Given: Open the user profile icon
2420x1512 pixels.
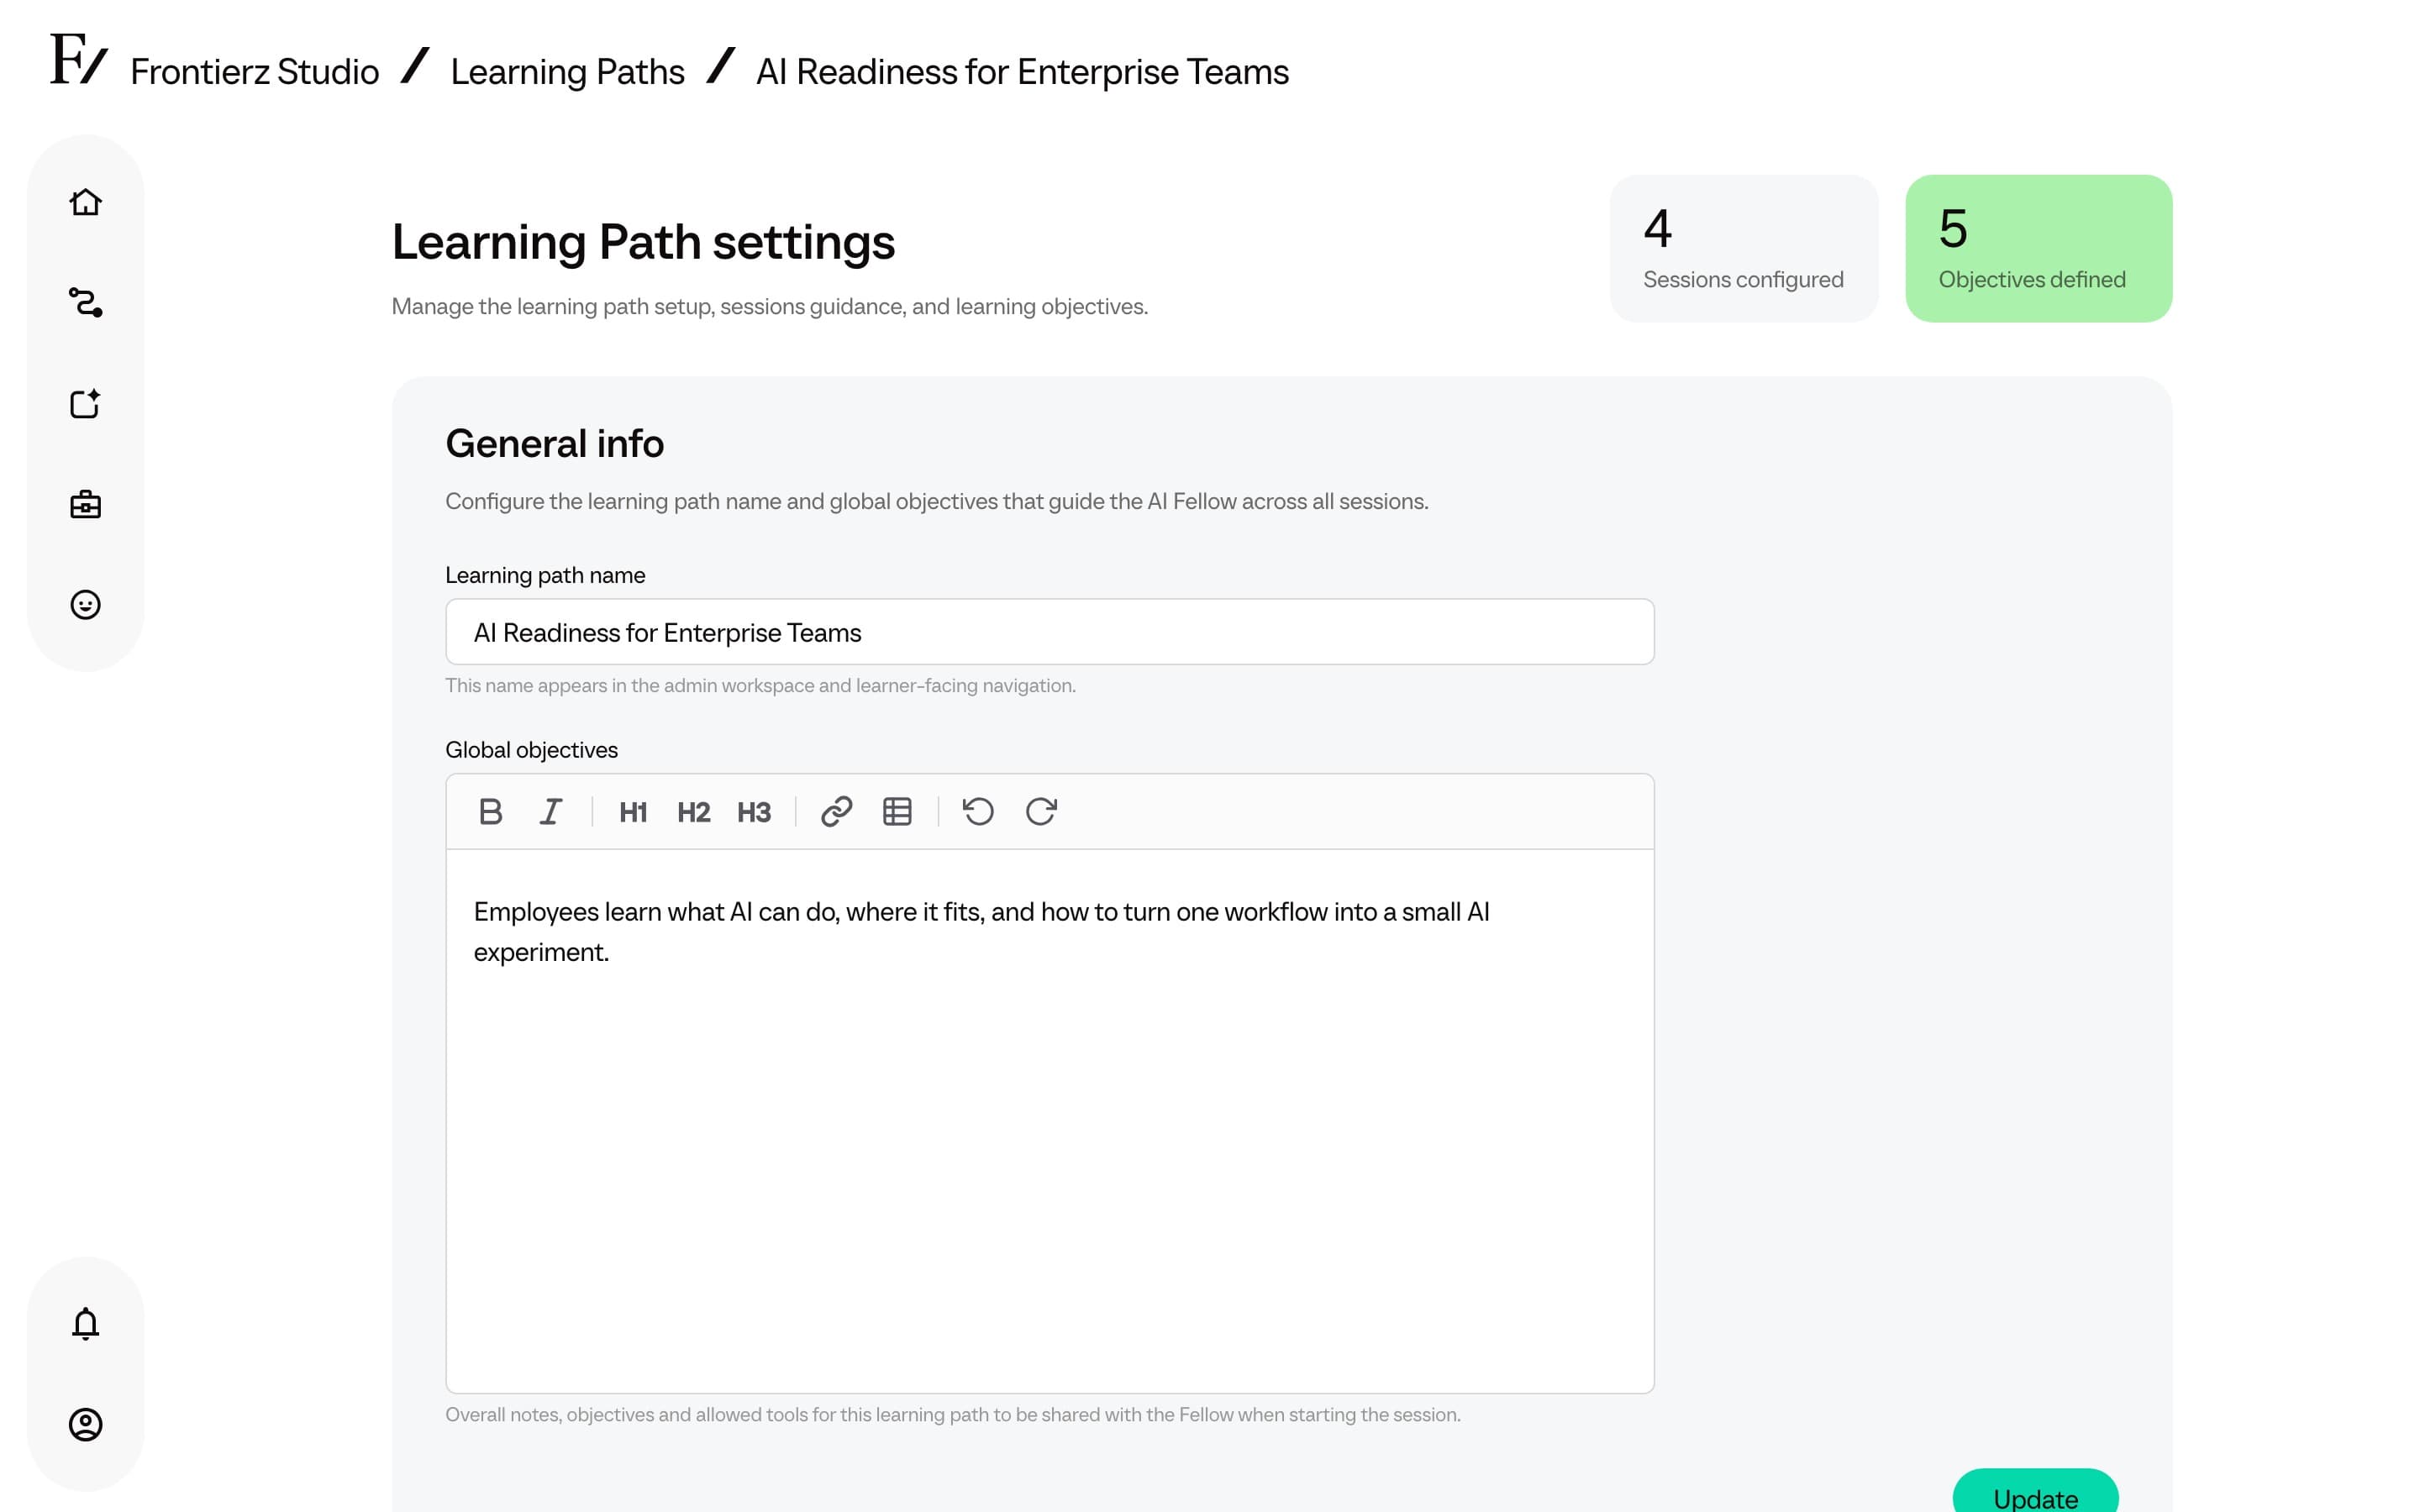Looking at the screenshot, I should click(85, 1424).
